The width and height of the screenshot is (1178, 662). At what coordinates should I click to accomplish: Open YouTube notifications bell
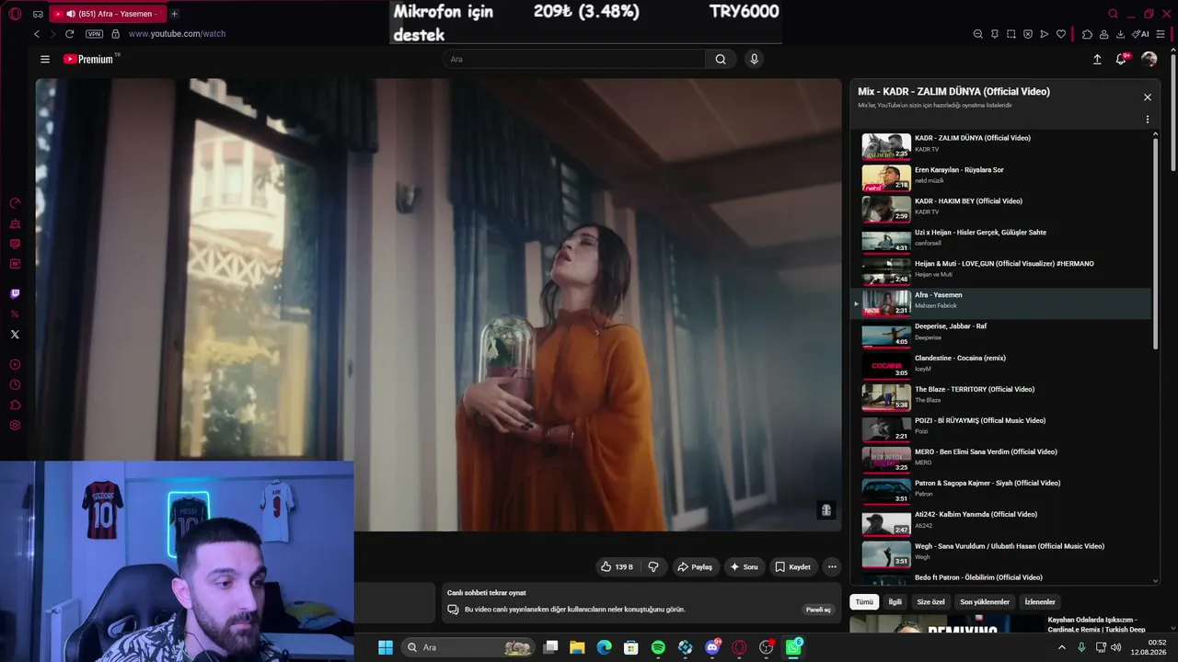1121,59
